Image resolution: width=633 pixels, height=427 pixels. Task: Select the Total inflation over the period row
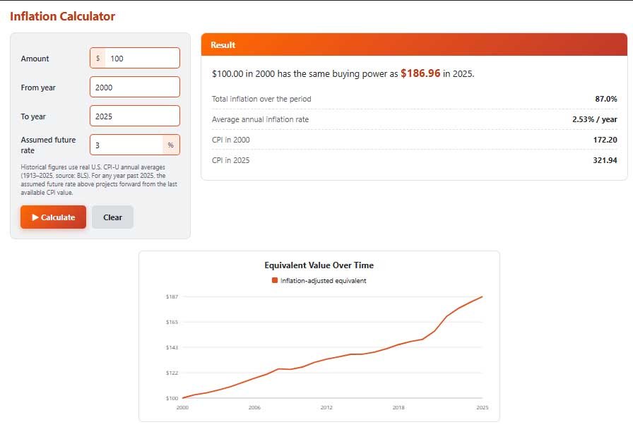(414, 99)
